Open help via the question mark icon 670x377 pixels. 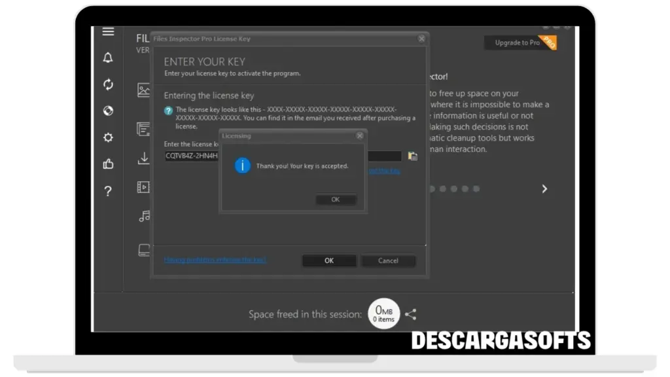point(108,191)
